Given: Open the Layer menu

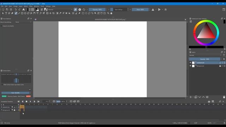Looking at the screenshot, I should pyautogui.click(x=20, y=6).
